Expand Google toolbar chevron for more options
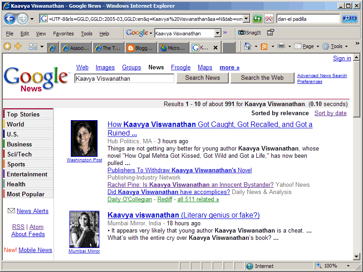The image size is (363, 272). [225, 33]
